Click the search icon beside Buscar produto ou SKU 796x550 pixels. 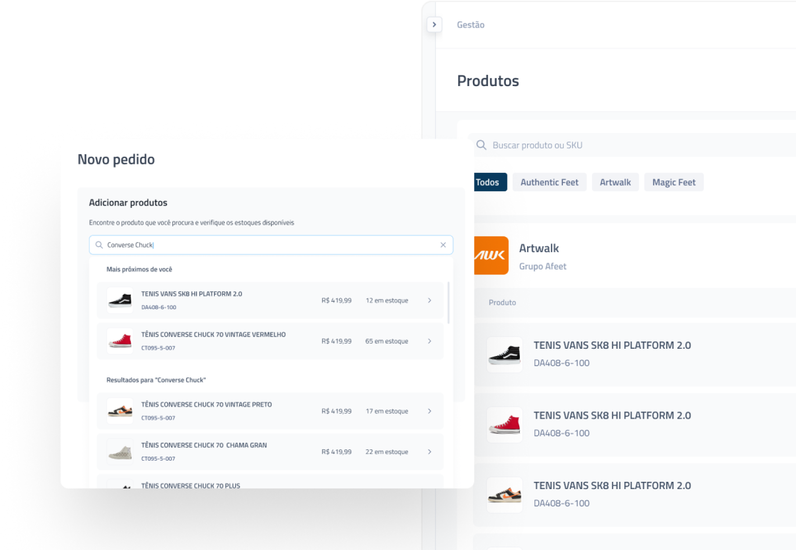[x=481, y=145]
